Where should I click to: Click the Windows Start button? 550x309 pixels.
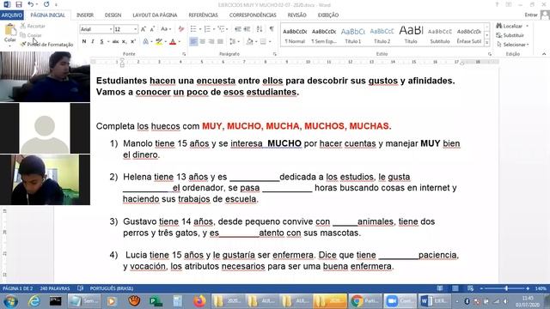coord(10,301)
